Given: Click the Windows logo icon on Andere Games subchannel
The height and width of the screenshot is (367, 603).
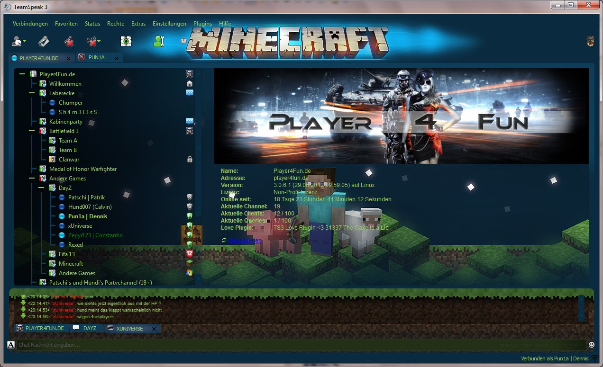Looking at the screenshot, I should [190, 273].
